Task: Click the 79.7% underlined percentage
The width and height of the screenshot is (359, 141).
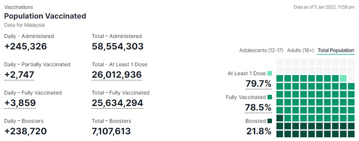Action: [x=259, y=84]
